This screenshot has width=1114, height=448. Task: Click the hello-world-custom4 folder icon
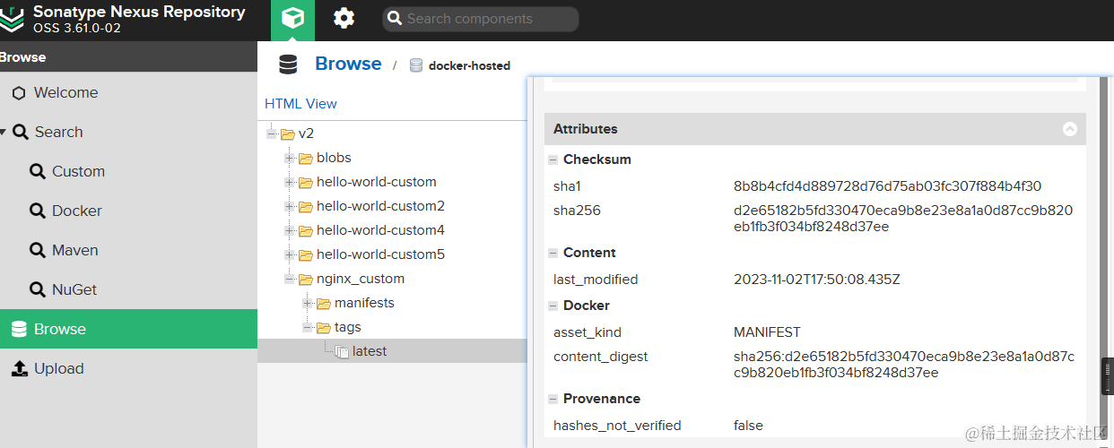pyautogui.click(x=306, y=231)
